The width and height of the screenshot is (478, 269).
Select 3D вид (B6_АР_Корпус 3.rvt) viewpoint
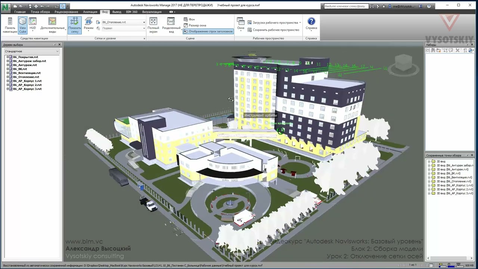click(455, 194)
